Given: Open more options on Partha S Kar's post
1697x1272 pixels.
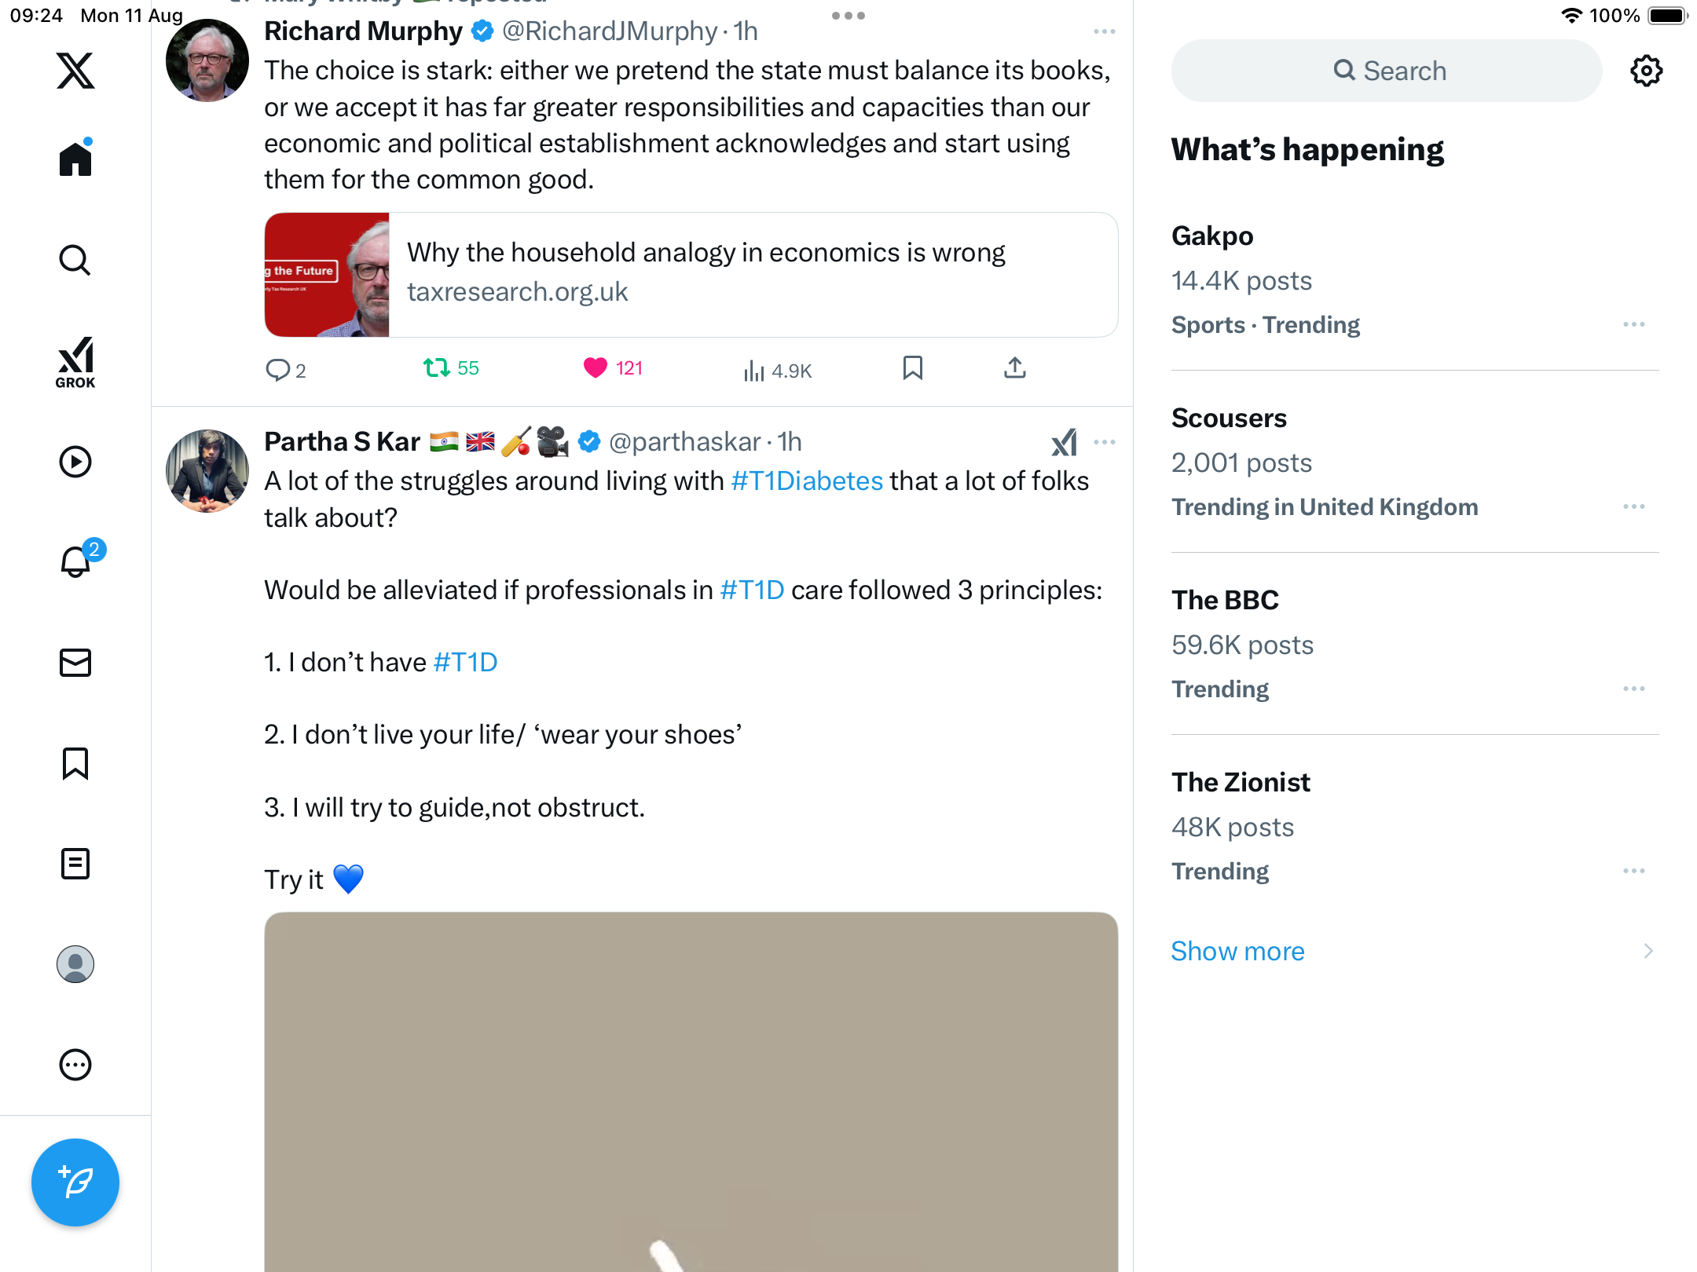Looking at the screenshot, I should (1104, 442).
